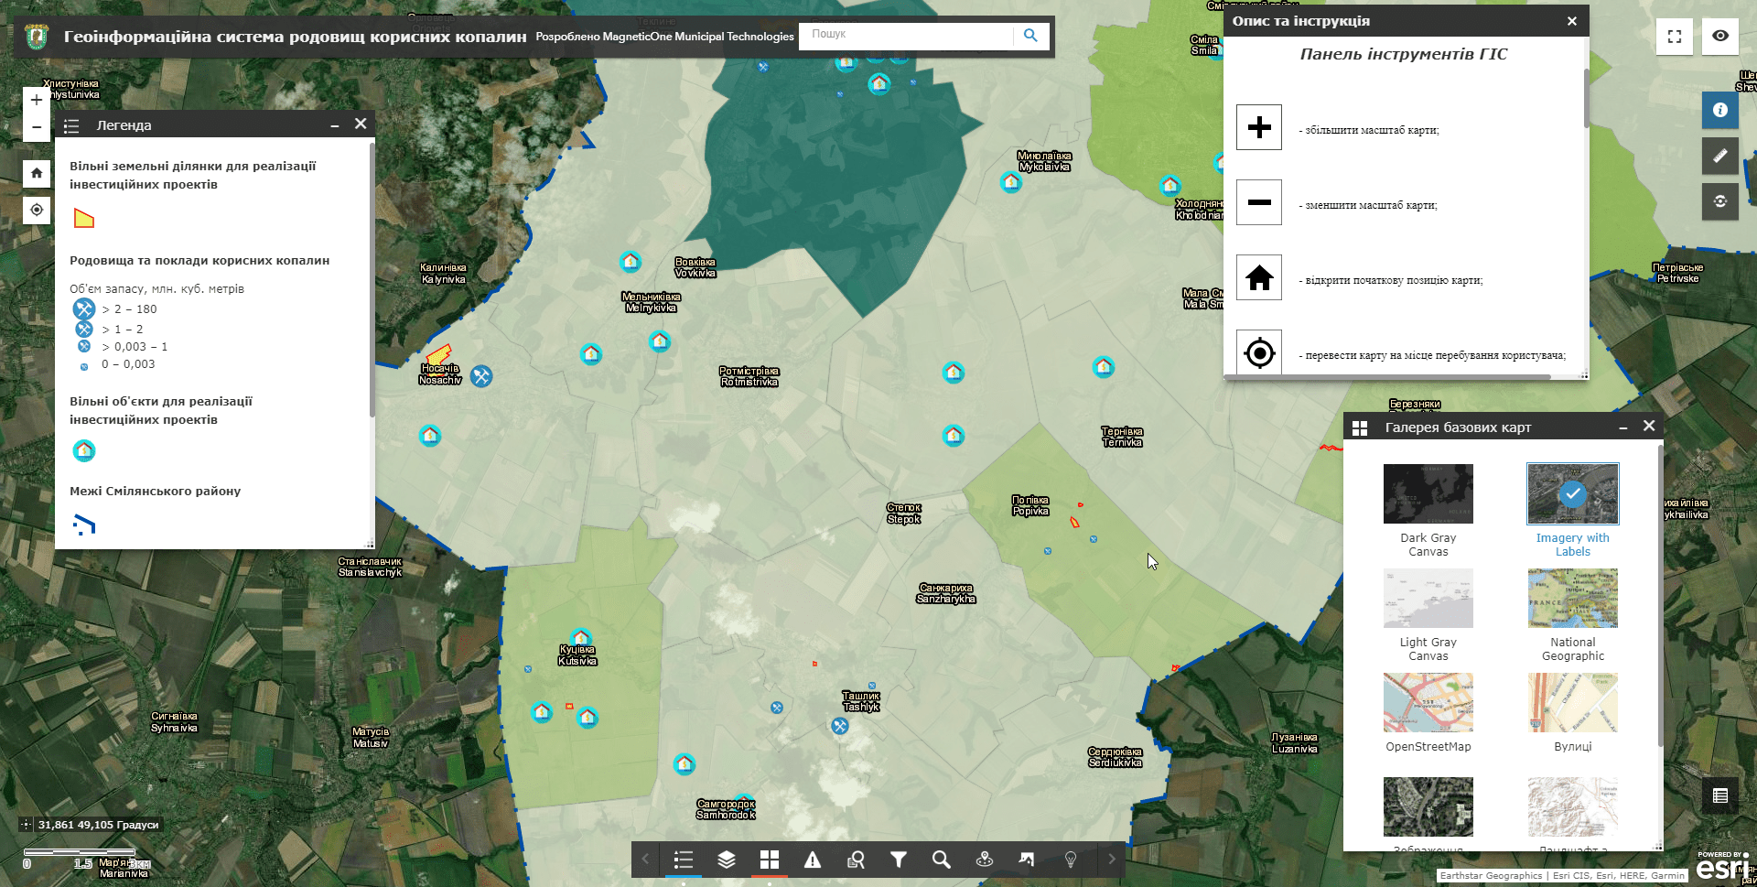
Task: Click inside the Пошук search field
Action: tap(906, 35)
